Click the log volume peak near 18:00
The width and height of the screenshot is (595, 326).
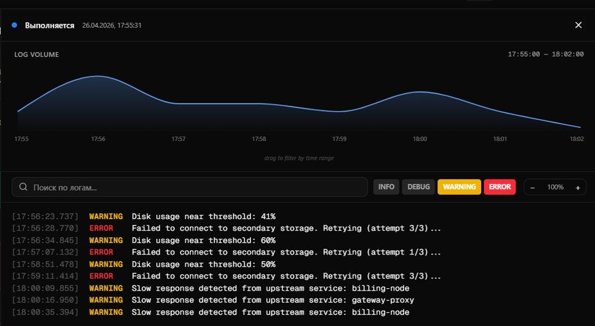pyautogui.click(x=420, y=92)
